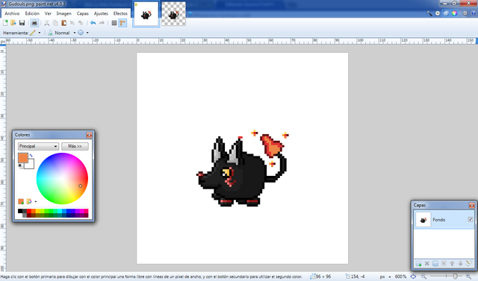Click the Move layer up arrow
The image size is (478, 281).
452,264
